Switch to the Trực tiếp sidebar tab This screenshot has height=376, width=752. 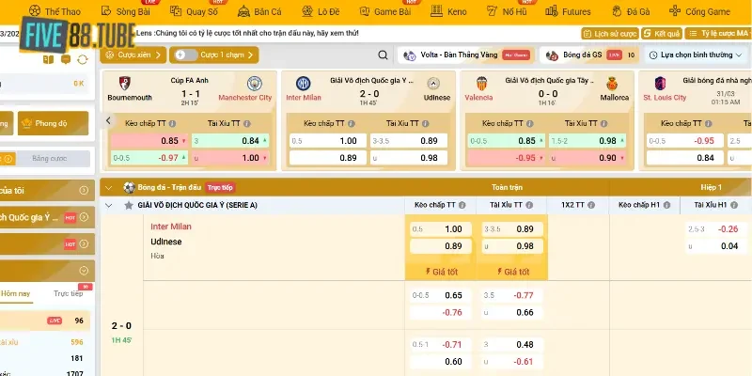68,293
